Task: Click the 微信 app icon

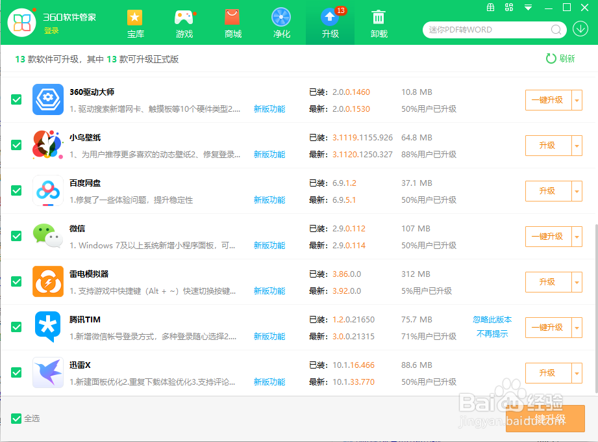Action: (48, 236)
